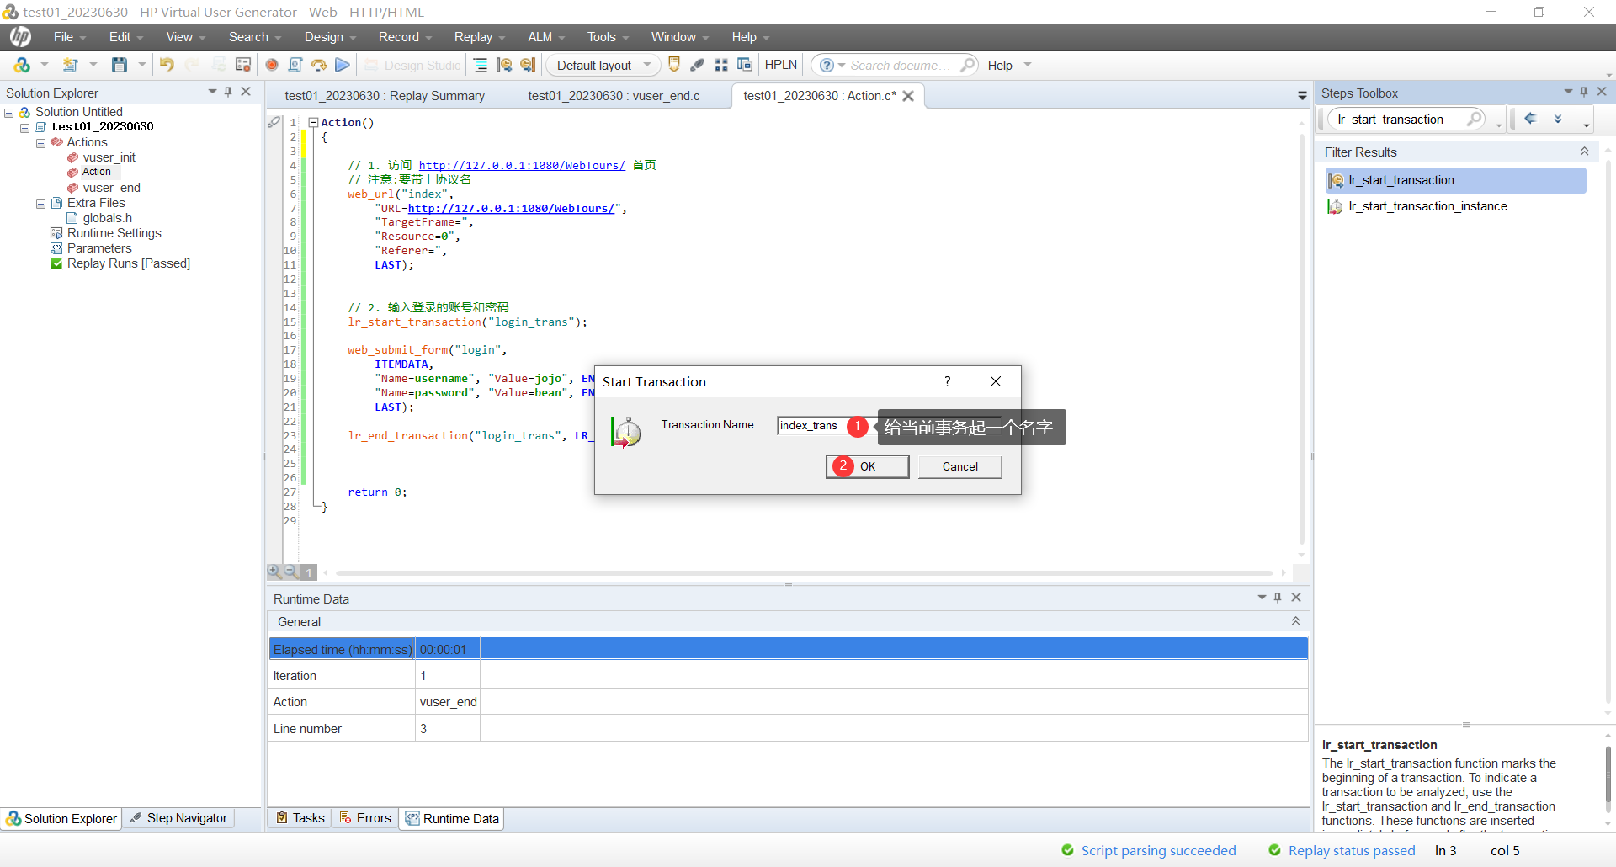1616x867 pixels.
Task: Close the Action.c tab with its X
Action: click(x=908, y=96)
